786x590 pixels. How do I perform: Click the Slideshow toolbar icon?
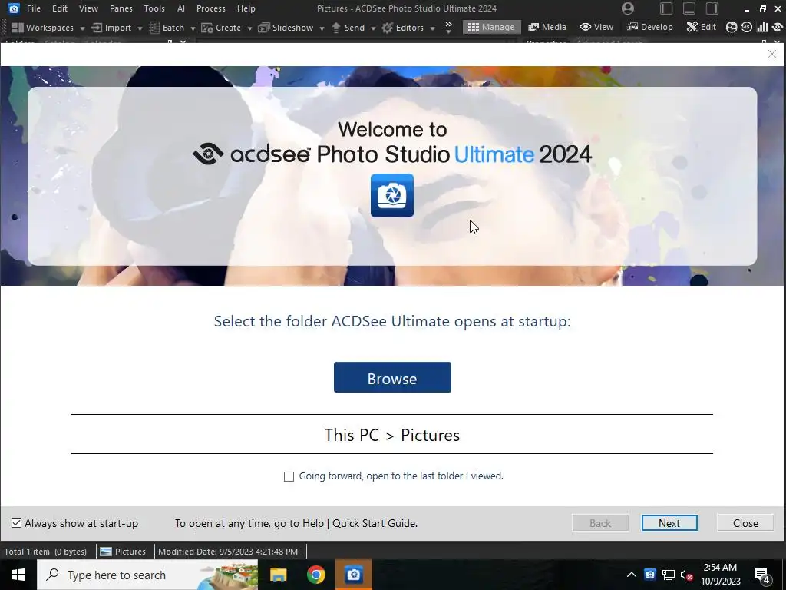(x=264, y=28)
